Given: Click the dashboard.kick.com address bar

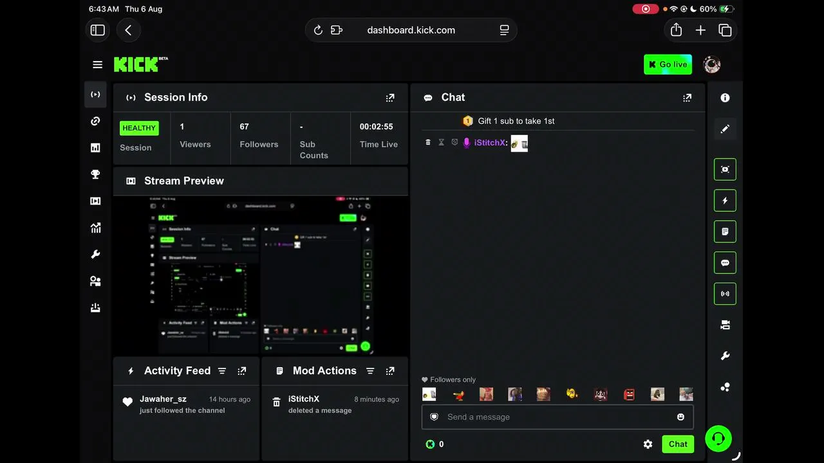Looking at the screenshot, I should (411, 30).
